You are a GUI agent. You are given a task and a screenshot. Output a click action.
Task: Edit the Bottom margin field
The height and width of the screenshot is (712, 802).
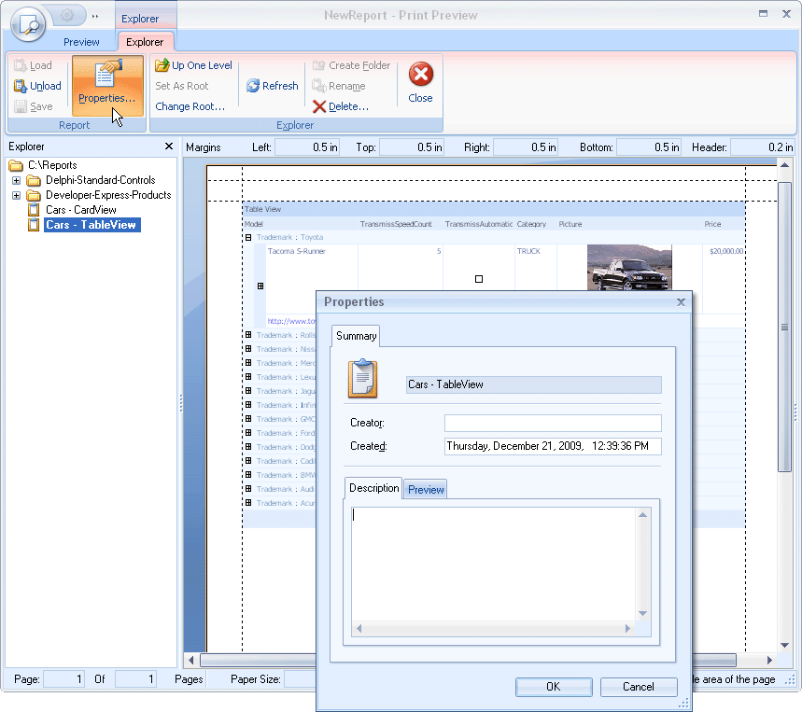tap(648, 147)
